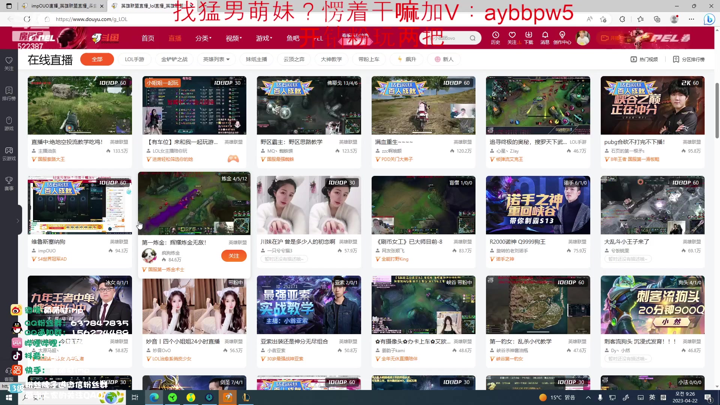Open the 分区排行榜 link
The width and height of the screenshot is (720, 405).
coord(689,59)
